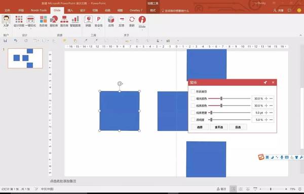
Task: Tick the 填充颜色 checkbox
Action: 193,99
